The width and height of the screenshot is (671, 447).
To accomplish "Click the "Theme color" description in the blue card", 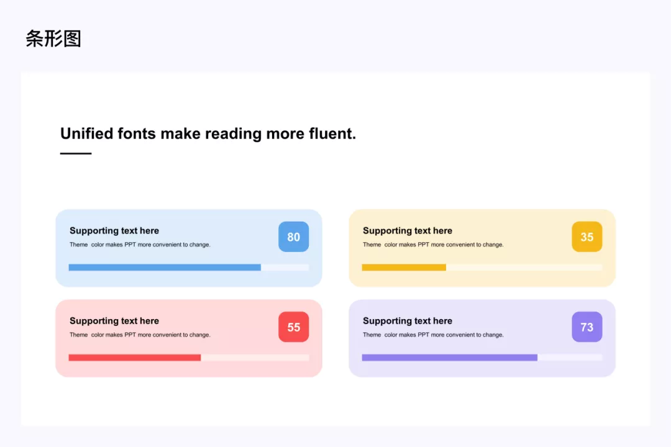I will (x=140, y=245).
